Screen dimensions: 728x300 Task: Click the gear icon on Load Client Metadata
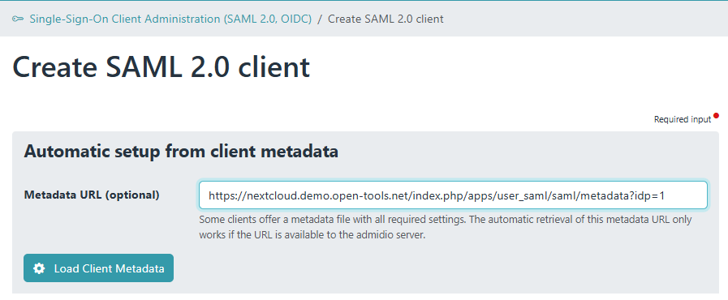(39, 268)
